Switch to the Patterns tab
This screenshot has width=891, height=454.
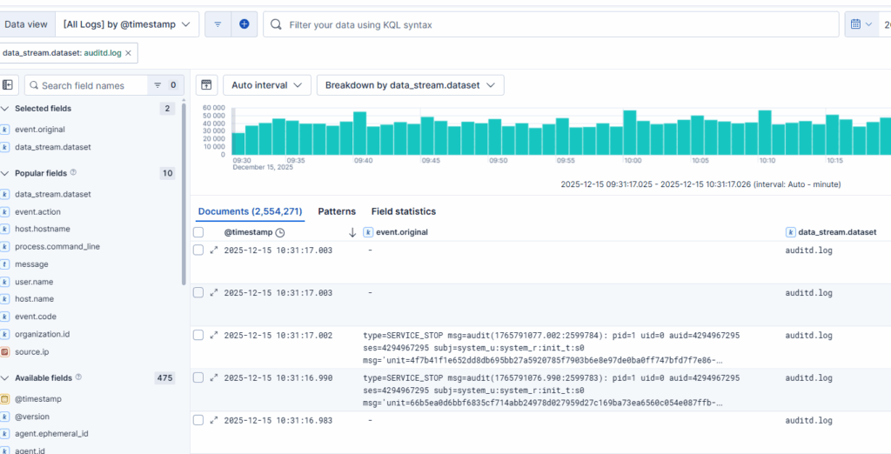[337, 211]
